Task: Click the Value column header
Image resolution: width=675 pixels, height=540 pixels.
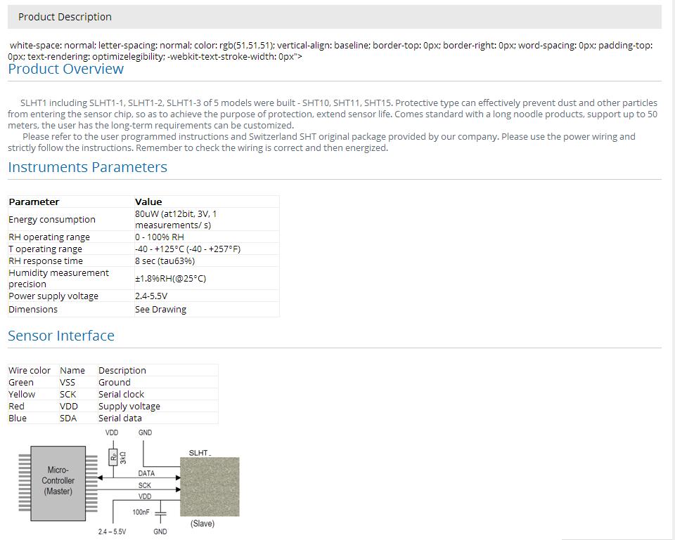Action: [x=207, y=202]
